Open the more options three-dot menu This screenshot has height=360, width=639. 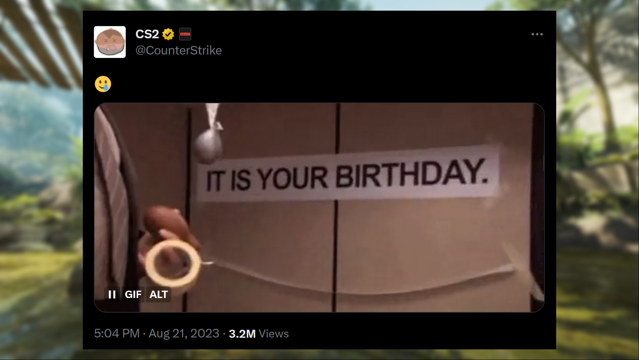coord(537,34)
